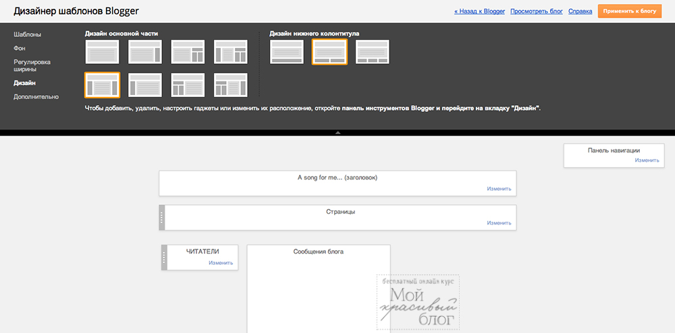Choose one-column footer layout
Image resolution: width=675 pixels, height=333 pixels.
(x=287, y=51)
